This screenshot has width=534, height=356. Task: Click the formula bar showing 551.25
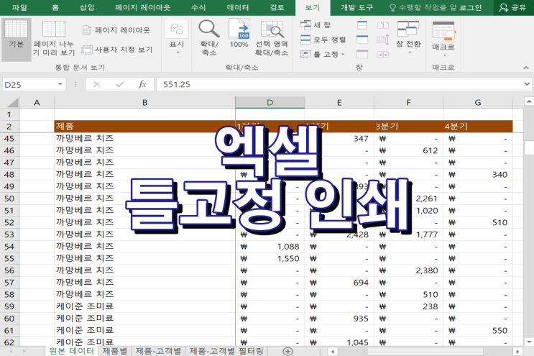pos(339,84)
